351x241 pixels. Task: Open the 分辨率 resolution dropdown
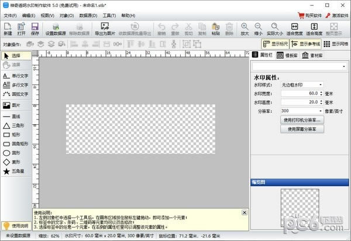302,110
